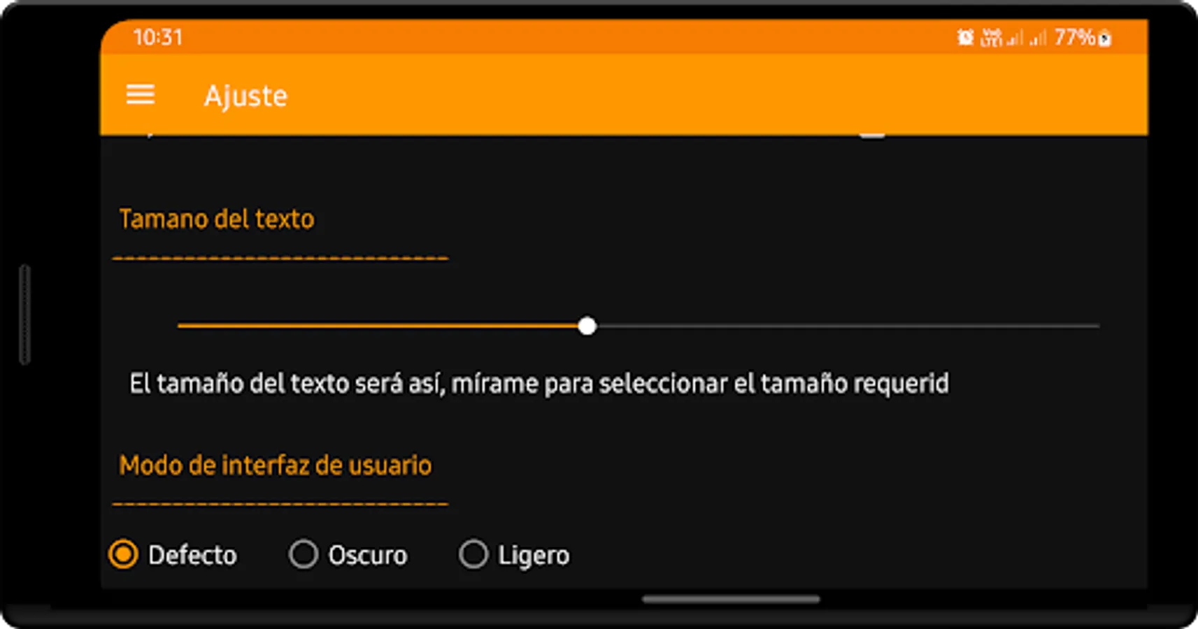Select the Defecto radio button
This screenshot has height=629, width=1198.
(x=123, y=554)
